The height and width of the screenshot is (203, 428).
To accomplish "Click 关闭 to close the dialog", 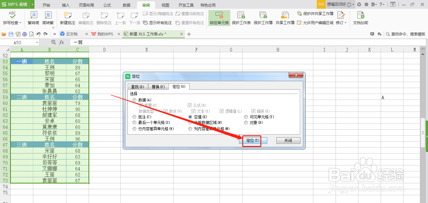I will 288,141.
